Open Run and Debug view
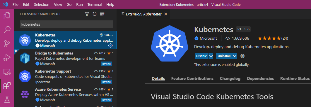This screenshot has height=107, width=311. pyautogui.click(x=7, y=58)
